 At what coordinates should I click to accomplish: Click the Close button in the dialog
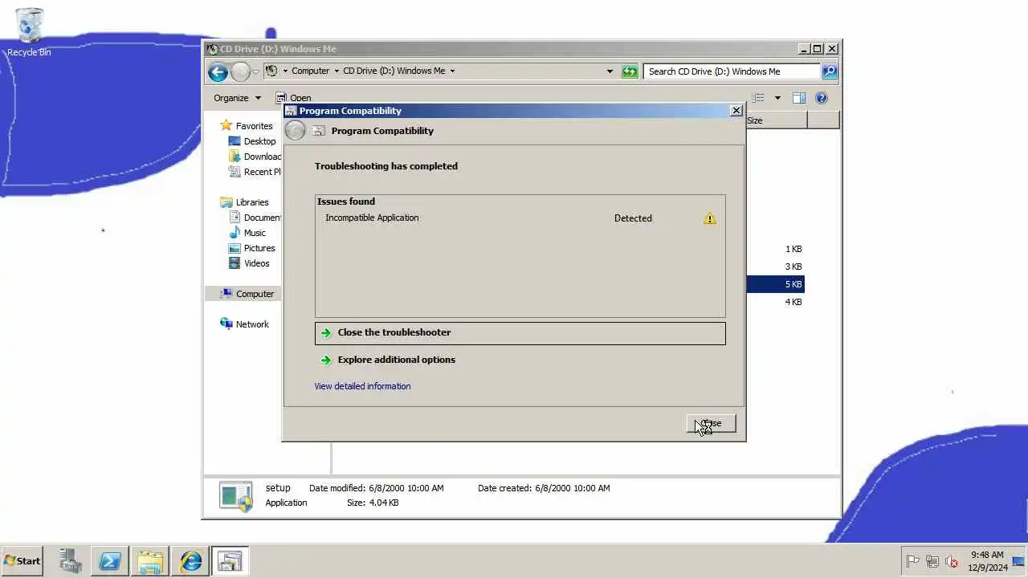(711, 424)
